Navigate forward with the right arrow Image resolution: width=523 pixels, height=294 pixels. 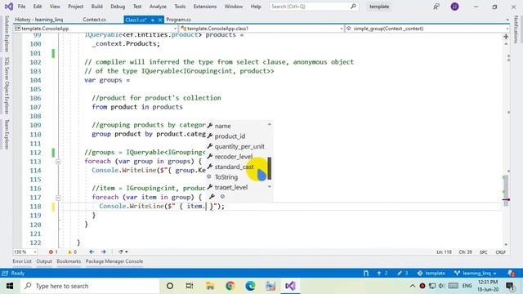(104, 252)
